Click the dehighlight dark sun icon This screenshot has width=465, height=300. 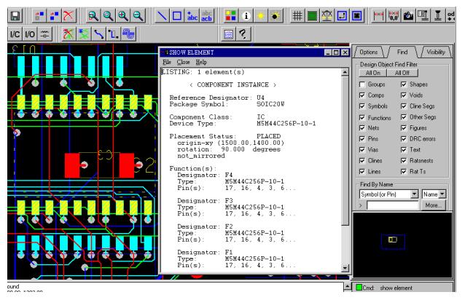[x=276, y=16]
